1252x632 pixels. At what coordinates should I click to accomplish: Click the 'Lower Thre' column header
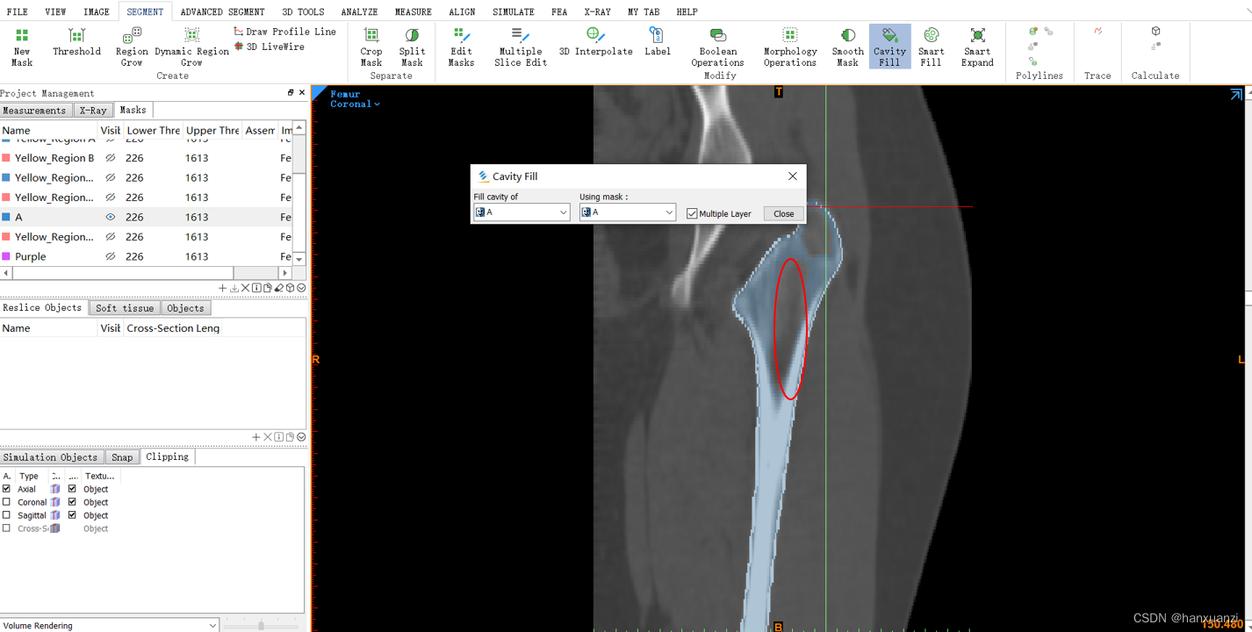point(153,130)
